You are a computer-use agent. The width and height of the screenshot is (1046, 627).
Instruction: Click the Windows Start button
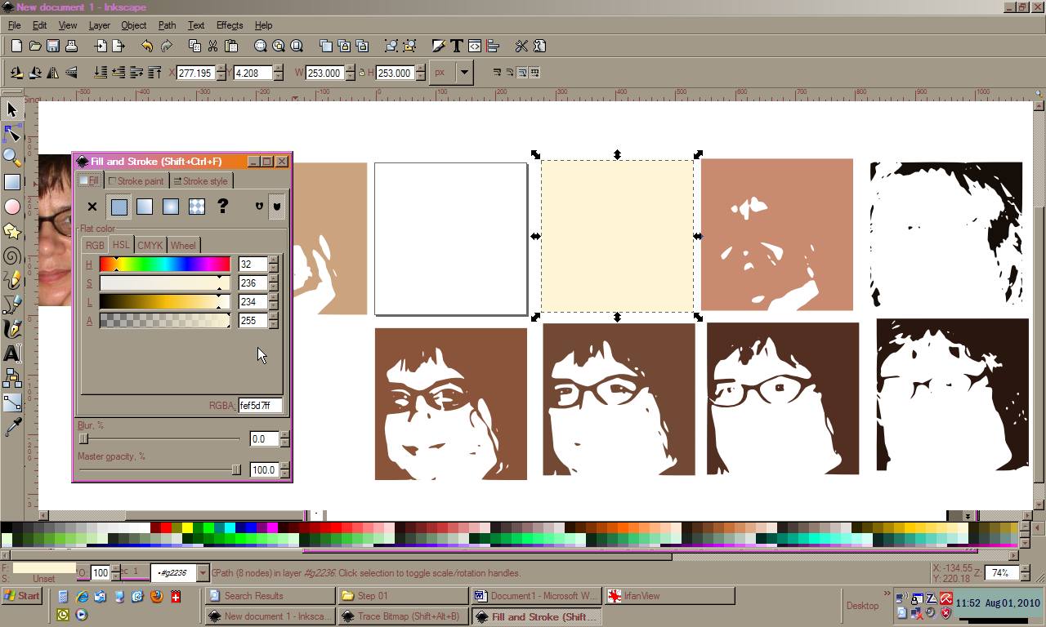tap(22, 596)
